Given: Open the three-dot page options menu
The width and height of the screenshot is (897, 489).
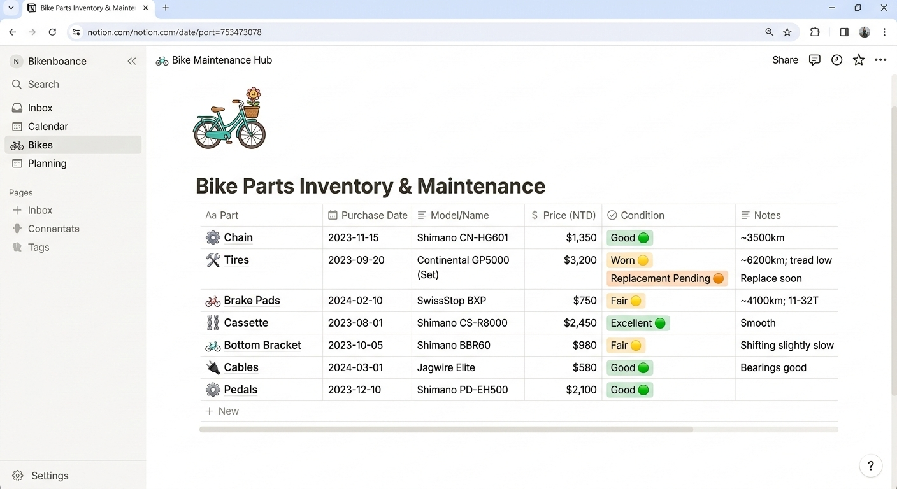Looking at the screenshot, I should (880, 60).
